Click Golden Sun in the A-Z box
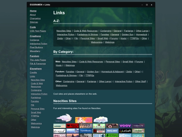This screenshot has height=137, width=182. pyautogui.click(x=127, y=35)
